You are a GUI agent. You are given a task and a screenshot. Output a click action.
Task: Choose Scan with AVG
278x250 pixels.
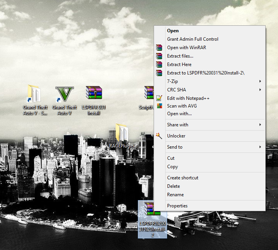point(209,106)
